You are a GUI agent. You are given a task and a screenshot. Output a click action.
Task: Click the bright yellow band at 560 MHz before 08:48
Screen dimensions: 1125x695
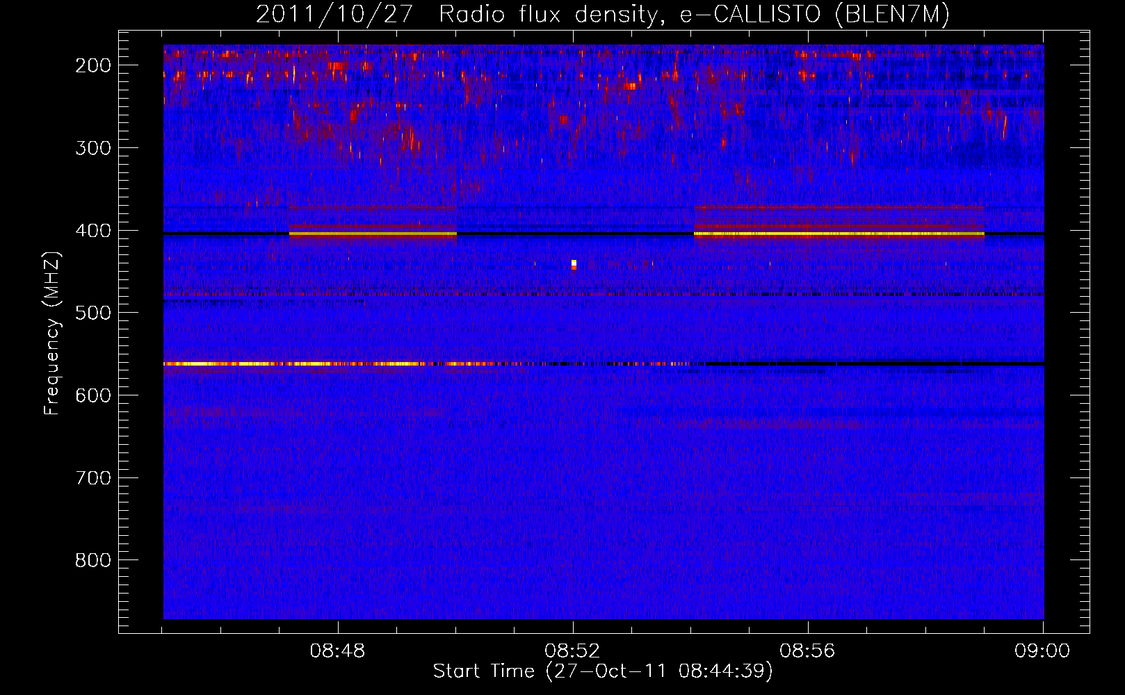pyautogui.click(x=250, y=363)
